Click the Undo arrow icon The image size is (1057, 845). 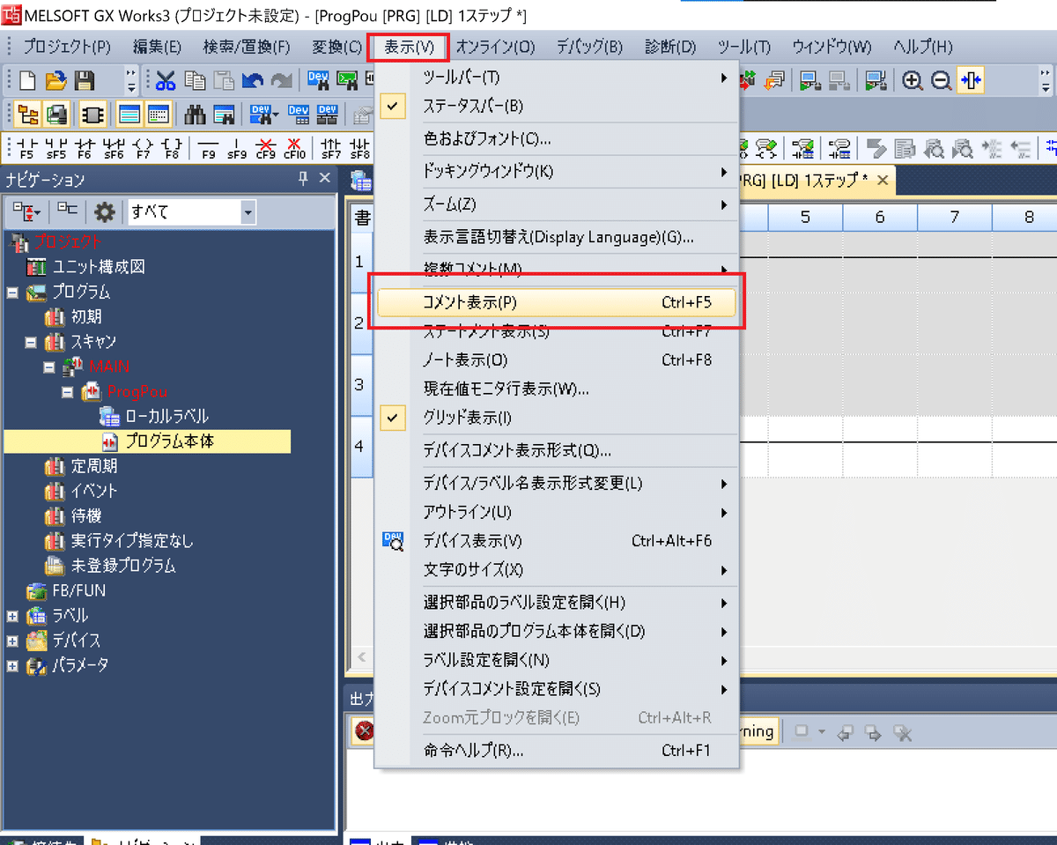click(x=252, y=81)
